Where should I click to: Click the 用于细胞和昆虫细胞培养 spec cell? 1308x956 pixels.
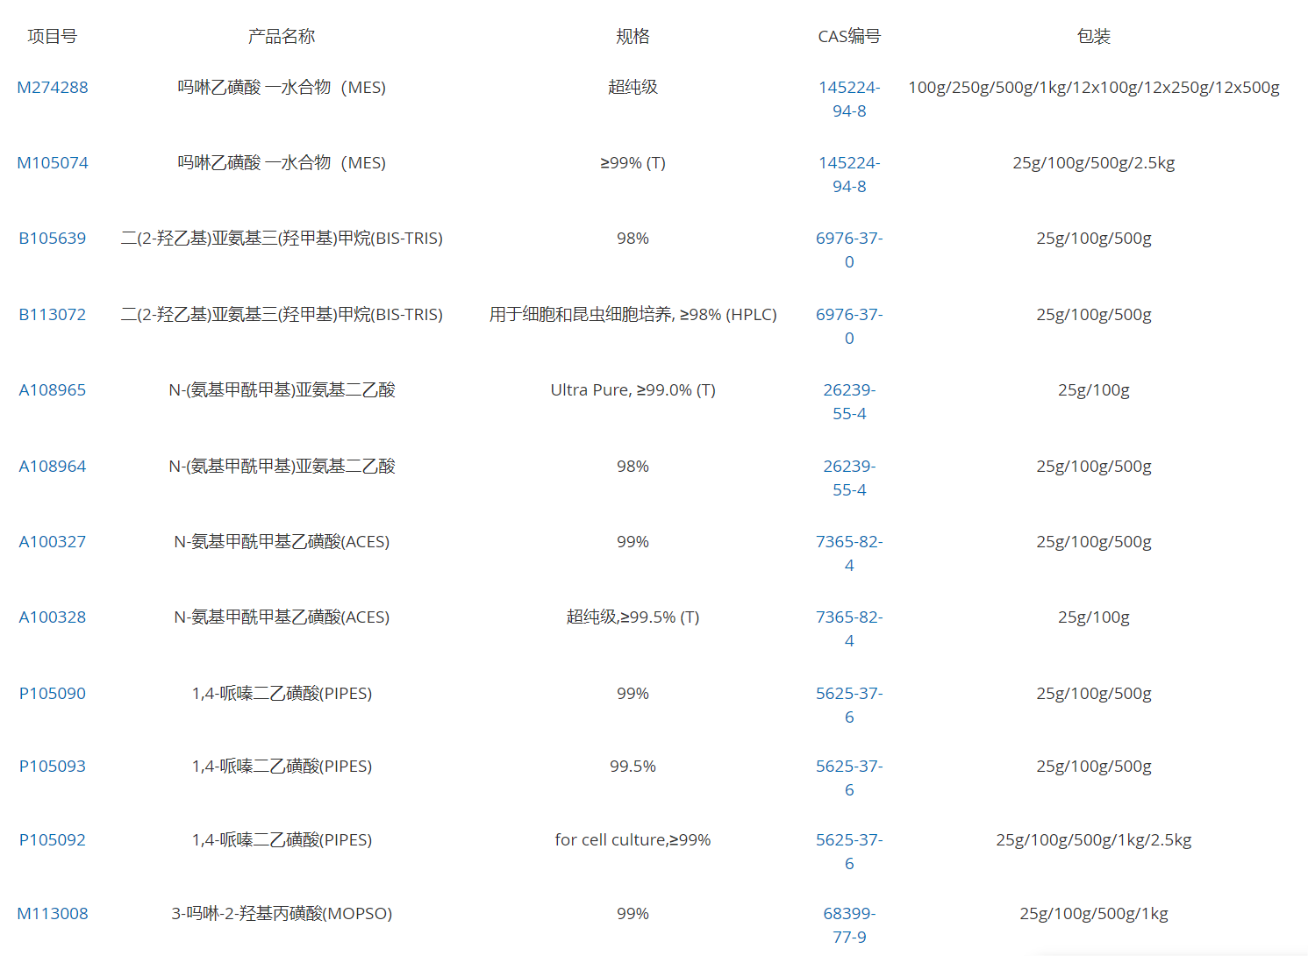pos(633,315)
